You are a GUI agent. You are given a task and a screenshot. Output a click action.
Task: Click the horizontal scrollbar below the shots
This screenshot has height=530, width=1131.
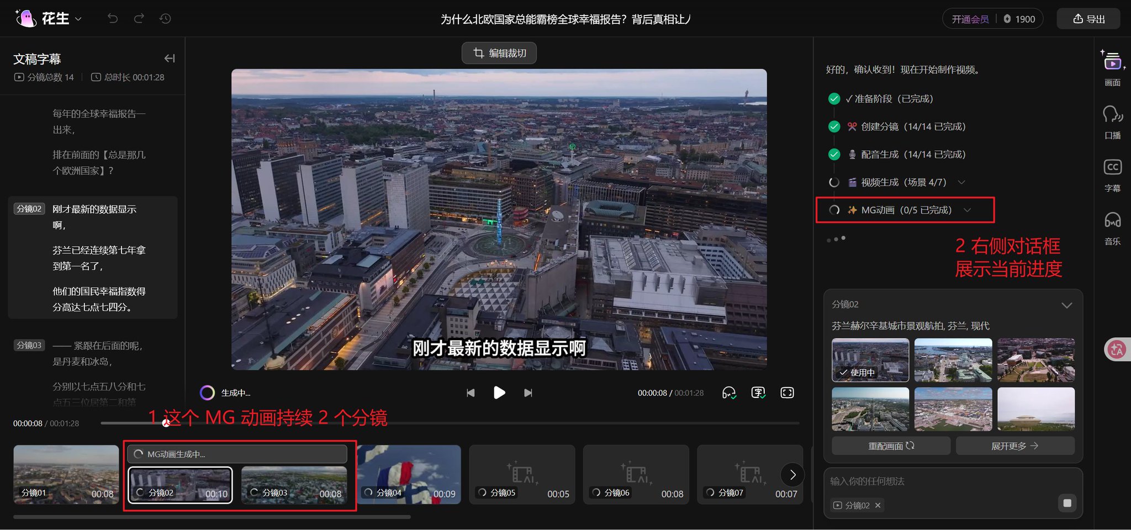tap(212, 517)
